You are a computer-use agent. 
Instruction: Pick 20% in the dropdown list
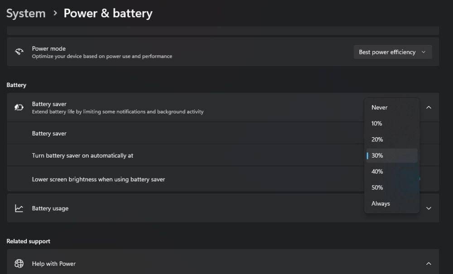(x=377, y=139)
